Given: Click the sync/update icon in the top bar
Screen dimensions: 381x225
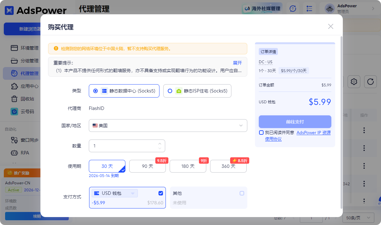Looking at the screenshot, I should point(293,9).
